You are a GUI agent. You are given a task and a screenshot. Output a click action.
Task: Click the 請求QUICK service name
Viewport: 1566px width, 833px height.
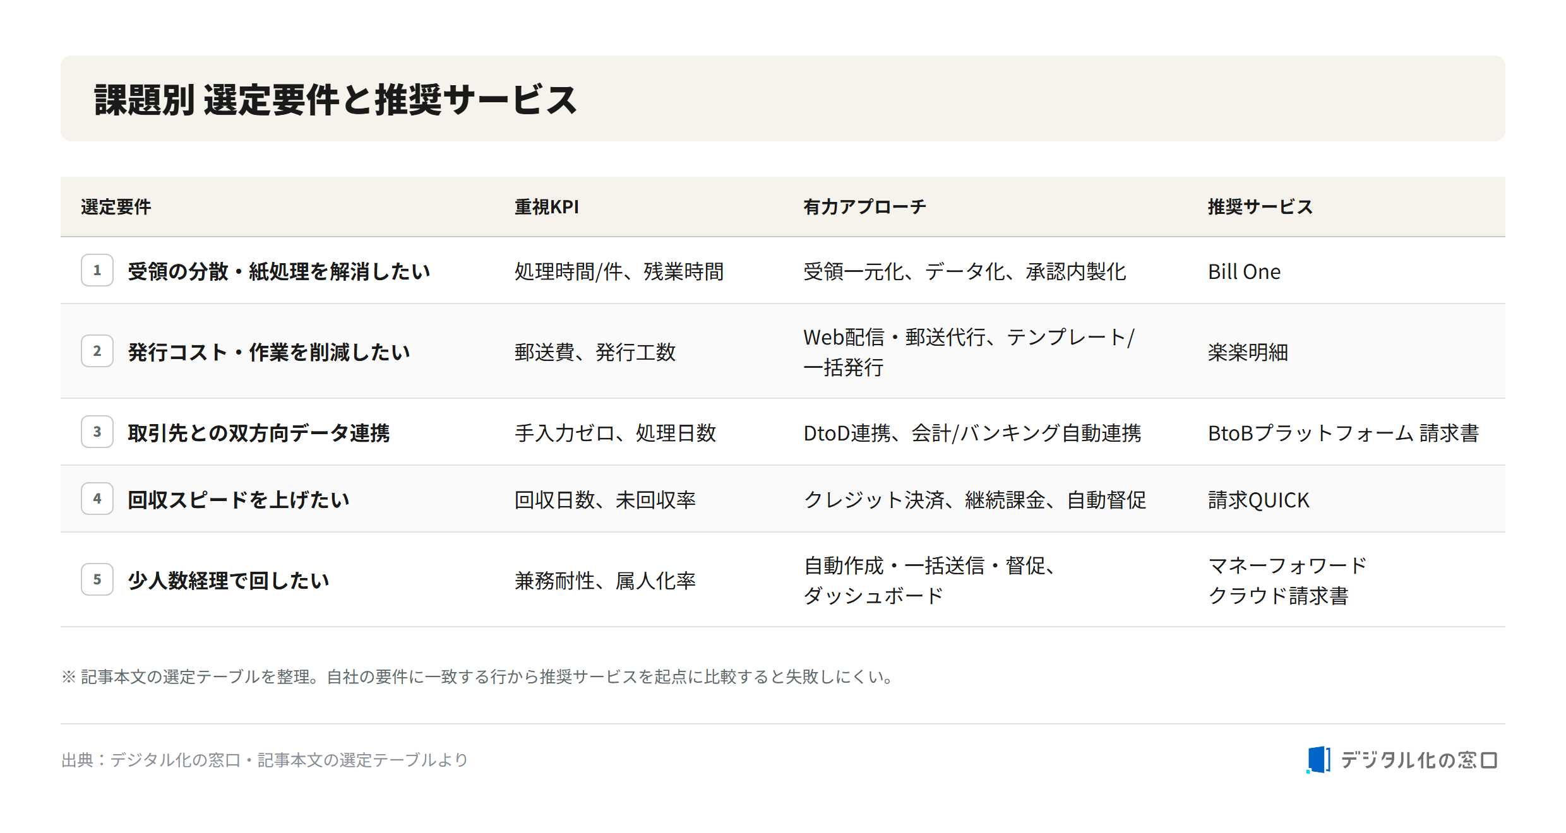[x=1258, y=500]
